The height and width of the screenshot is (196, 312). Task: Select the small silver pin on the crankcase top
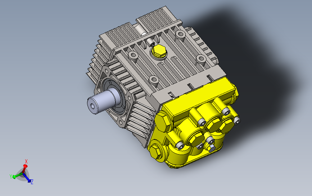click(x=150, y=43)
